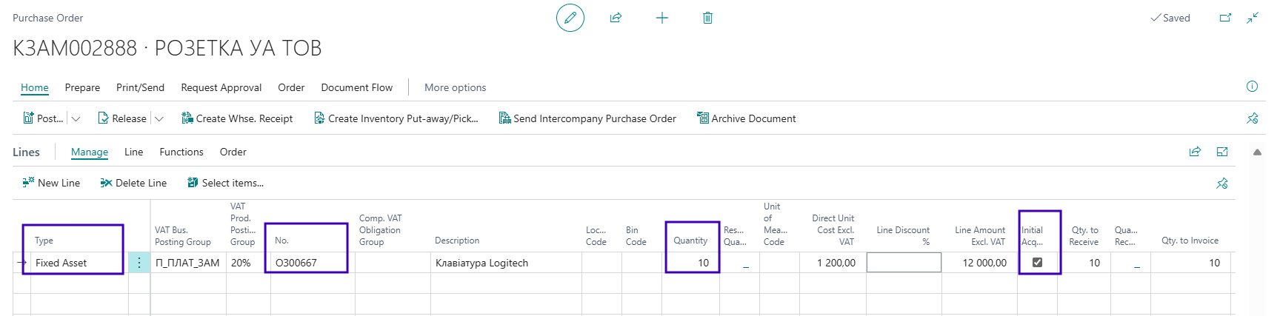Click the Archive Document button
Image resolution: width=1280 pixels, height=316 pixels.
(747, 118)
